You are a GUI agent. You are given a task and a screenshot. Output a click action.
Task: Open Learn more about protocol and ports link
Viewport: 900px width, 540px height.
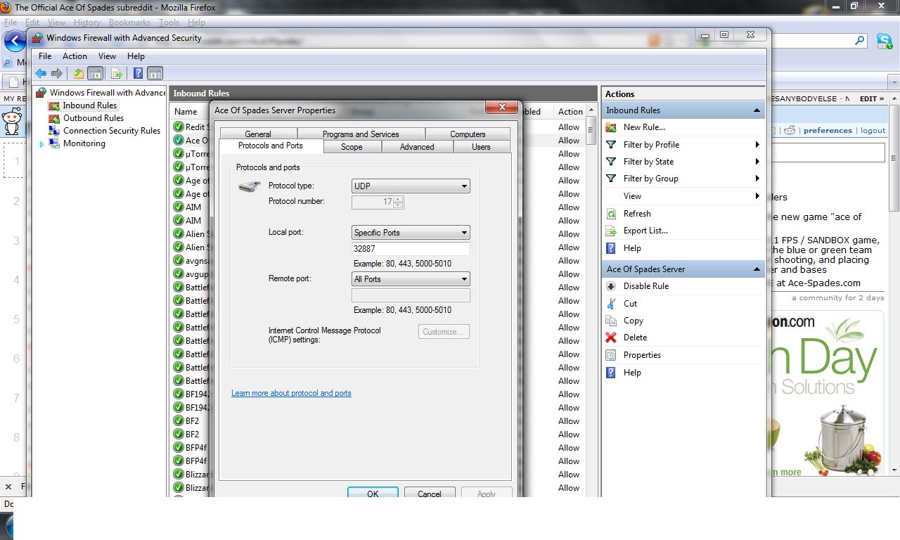pos(291,393)
